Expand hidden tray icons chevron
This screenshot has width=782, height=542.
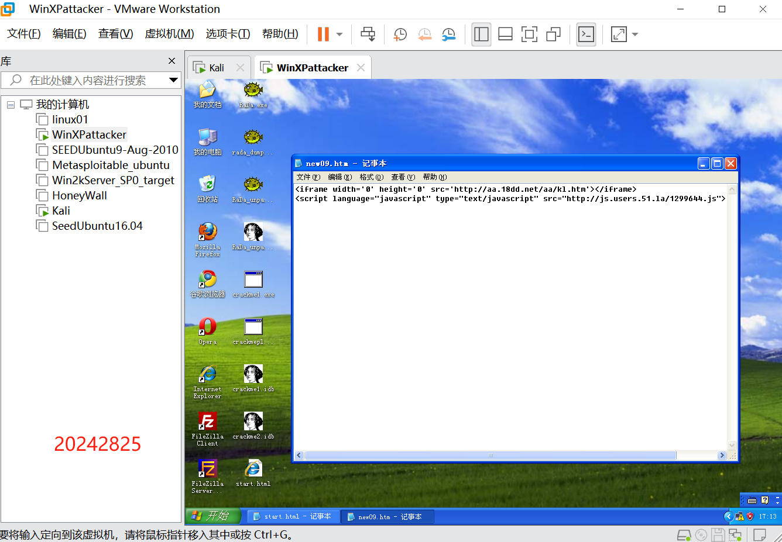728,516
